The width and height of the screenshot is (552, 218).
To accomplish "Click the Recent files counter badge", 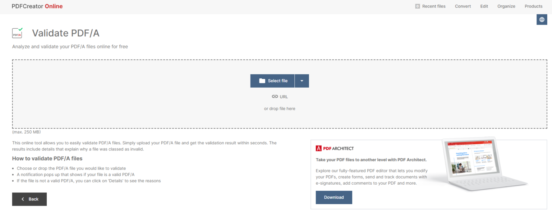I will pos(417,6).
